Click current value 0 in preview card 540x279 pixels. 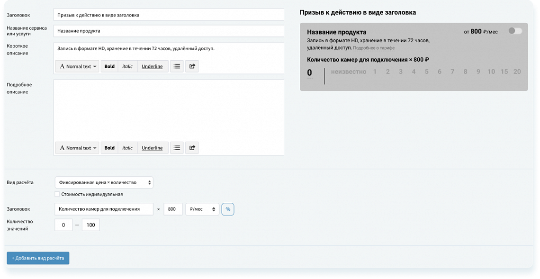click(x=310, y=72)
